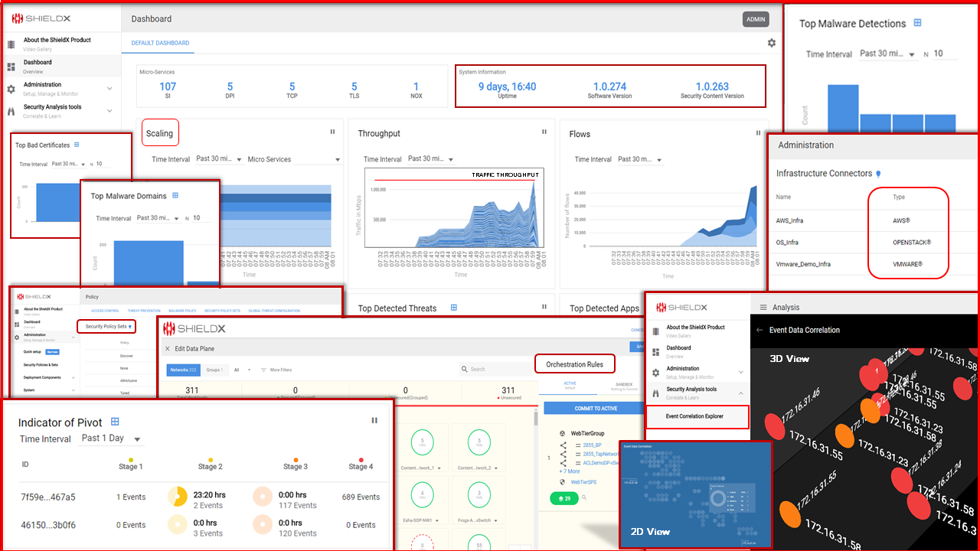Screen dimensions: 980x551
Task: Click back arrow in Event Data Correlation
Action: tap(759, 330)
